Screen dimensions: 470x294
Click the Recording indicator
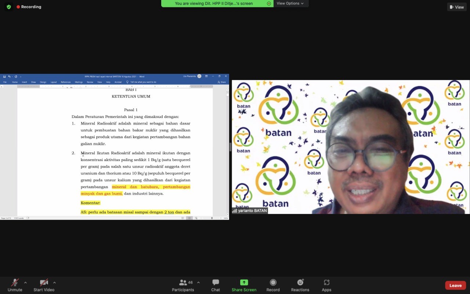click(29, 7)
